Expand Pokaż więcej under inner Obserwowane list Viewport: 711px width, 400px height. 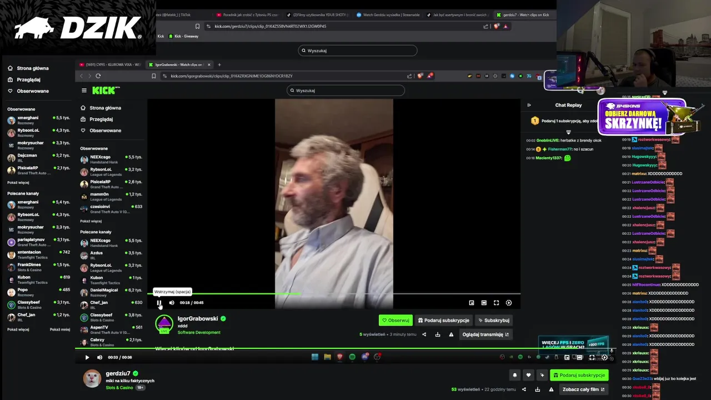91,221
